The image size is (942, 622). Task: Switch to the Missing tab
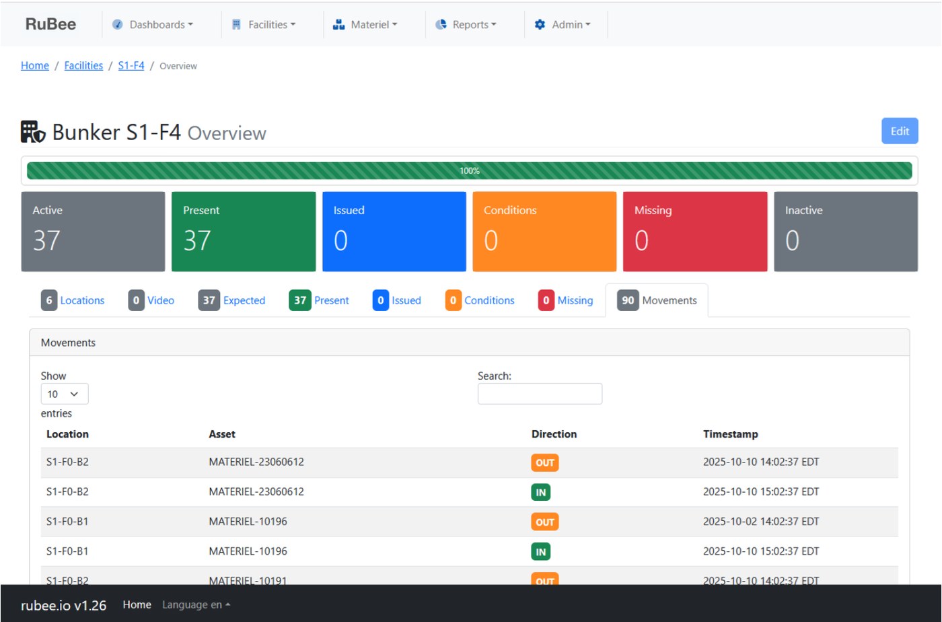click(566, 300)
